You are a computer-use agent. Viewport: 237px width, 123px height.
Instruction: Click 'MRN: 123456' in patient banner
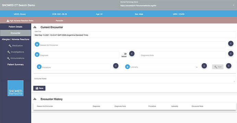coord(179,14)
